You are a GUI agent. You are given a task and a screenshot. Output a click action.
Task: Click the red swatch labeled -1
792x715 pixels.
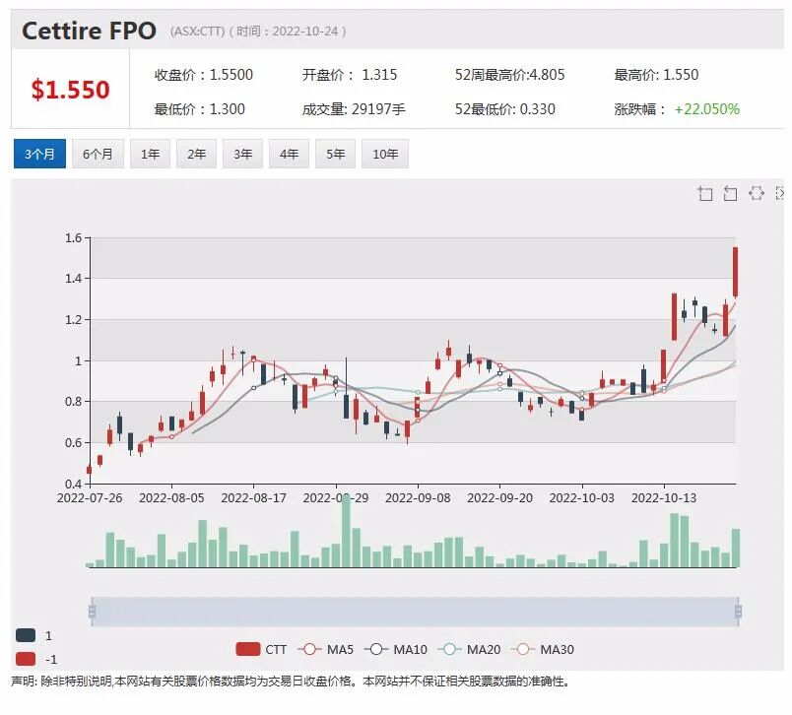coord(26,659)
